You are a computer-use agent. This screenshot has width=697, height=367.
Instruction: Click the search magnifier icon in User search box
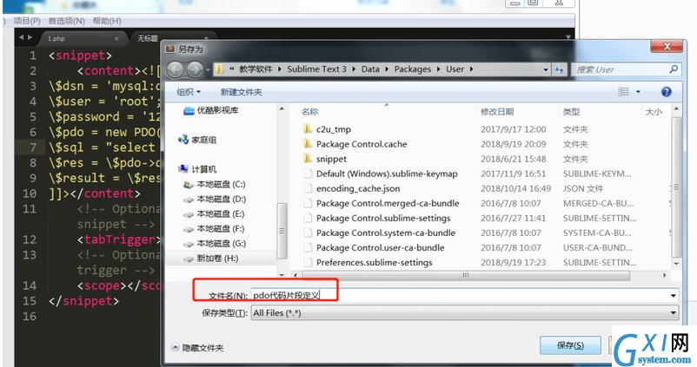[x=674, y=69]
